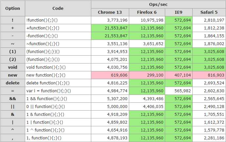Click the (2) option cell
This screenshot has width=226, height=142.
click(x=12, y=60)
